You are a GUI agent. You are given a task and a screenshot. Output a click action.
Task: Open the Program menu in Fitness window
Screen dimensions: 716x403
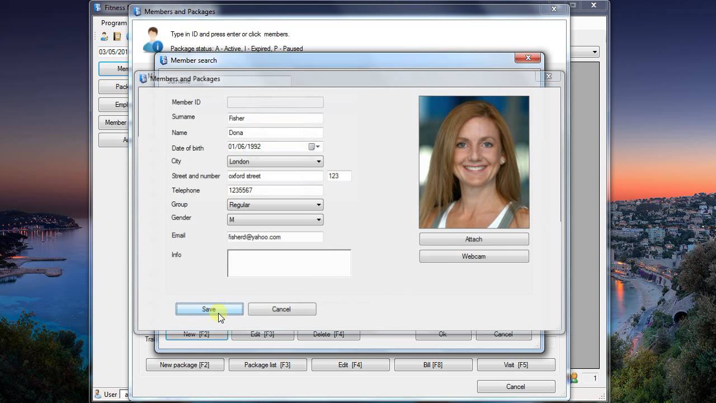[114, 23]
